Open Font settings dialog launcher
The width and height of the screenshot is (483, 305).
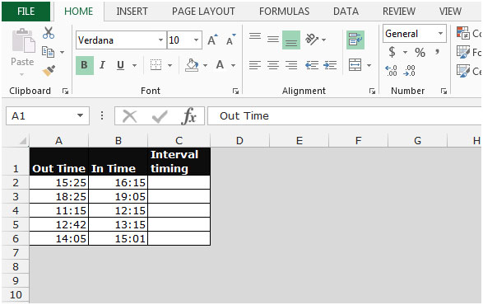click(x=235, y=91)
